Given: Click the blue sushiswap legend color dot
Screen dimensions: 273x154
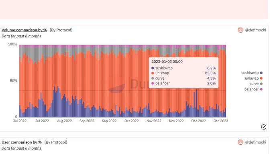Looking at the screenshot, I should 261,73.
